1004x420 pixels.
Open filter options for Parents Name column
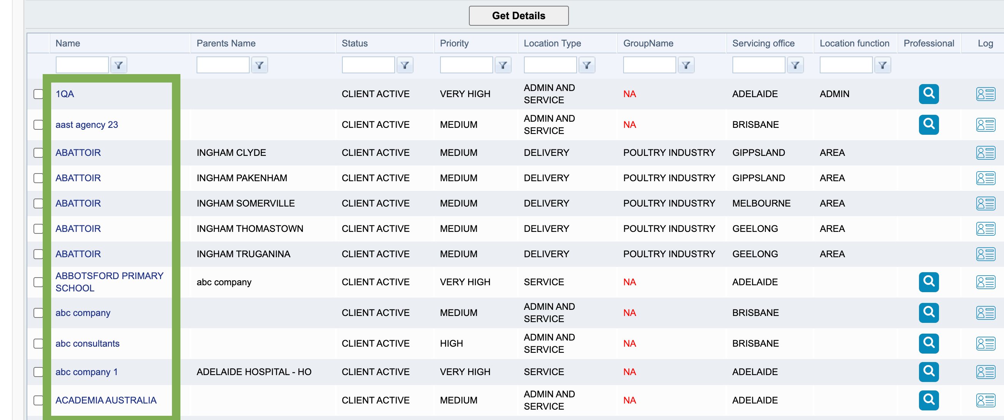260,65
